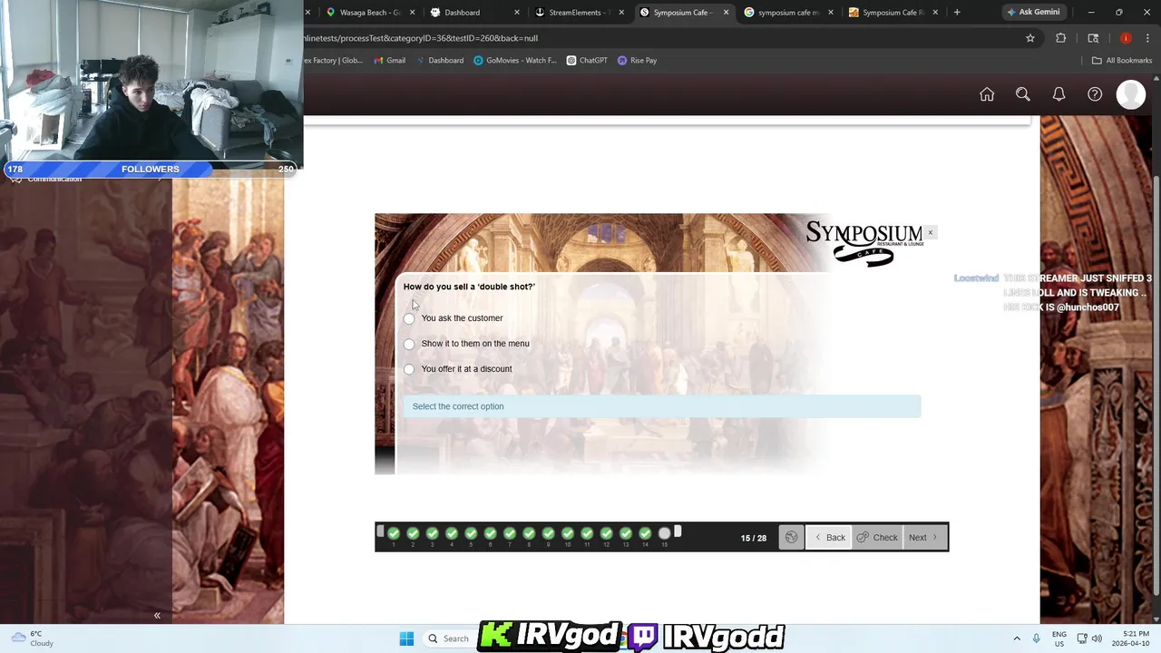Select the current question 15 marker

tap(665, 533)
